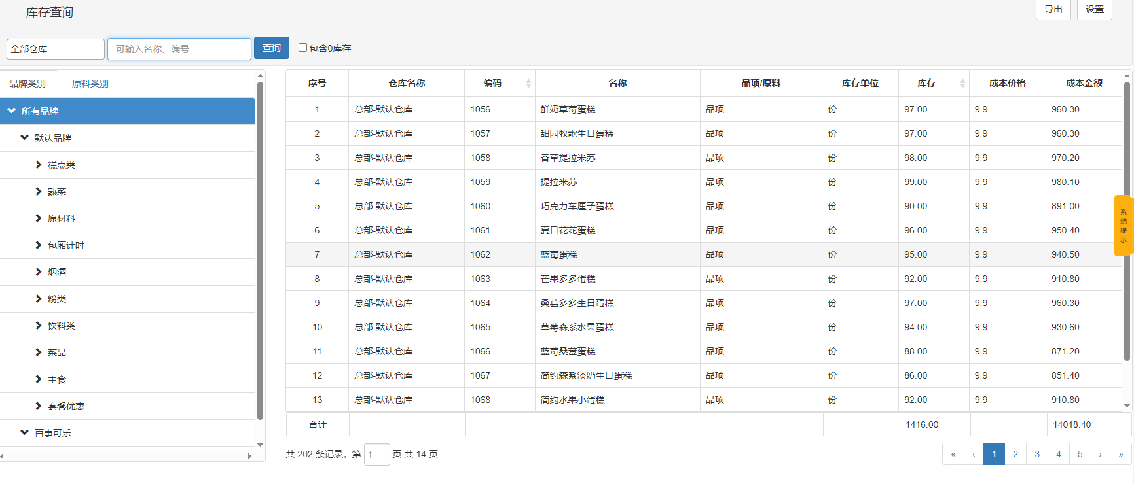This screenshot has width=1134, height=484.
Task: Switch to the 原料类别 tab
Action: coord(90,84)
